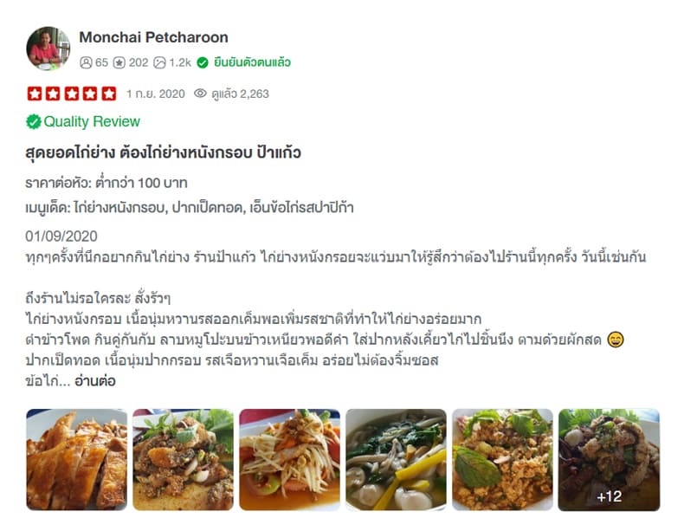This screenshot has width=684, height=531.
Task: Expand review text with อ่านต่อ
Action: pos(95,381)
